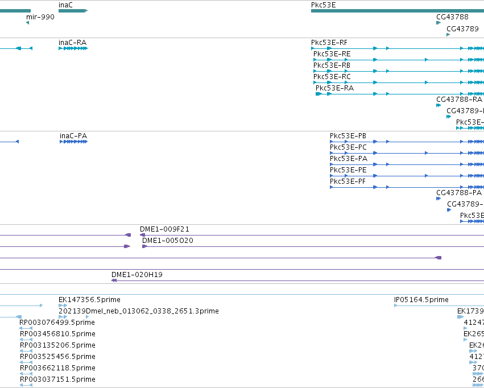Click the RP003076499.5prime EST label

click(57, 323)
